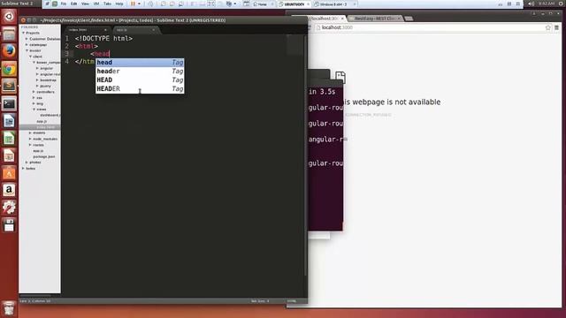Choose 'header' from the autocomplete list
Image resolution: width=566 pixels, height=318 pixels.
[140, 71]
